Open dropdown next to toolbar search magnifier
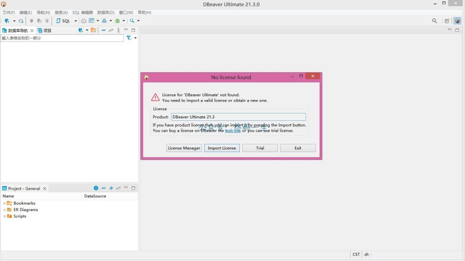Screen dimensions: 465x261 pos(138,21)
